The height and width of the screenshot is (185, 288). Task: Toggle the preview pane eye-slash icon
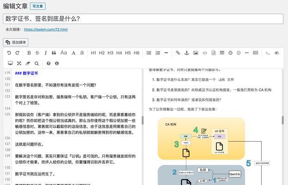point(277,53)
